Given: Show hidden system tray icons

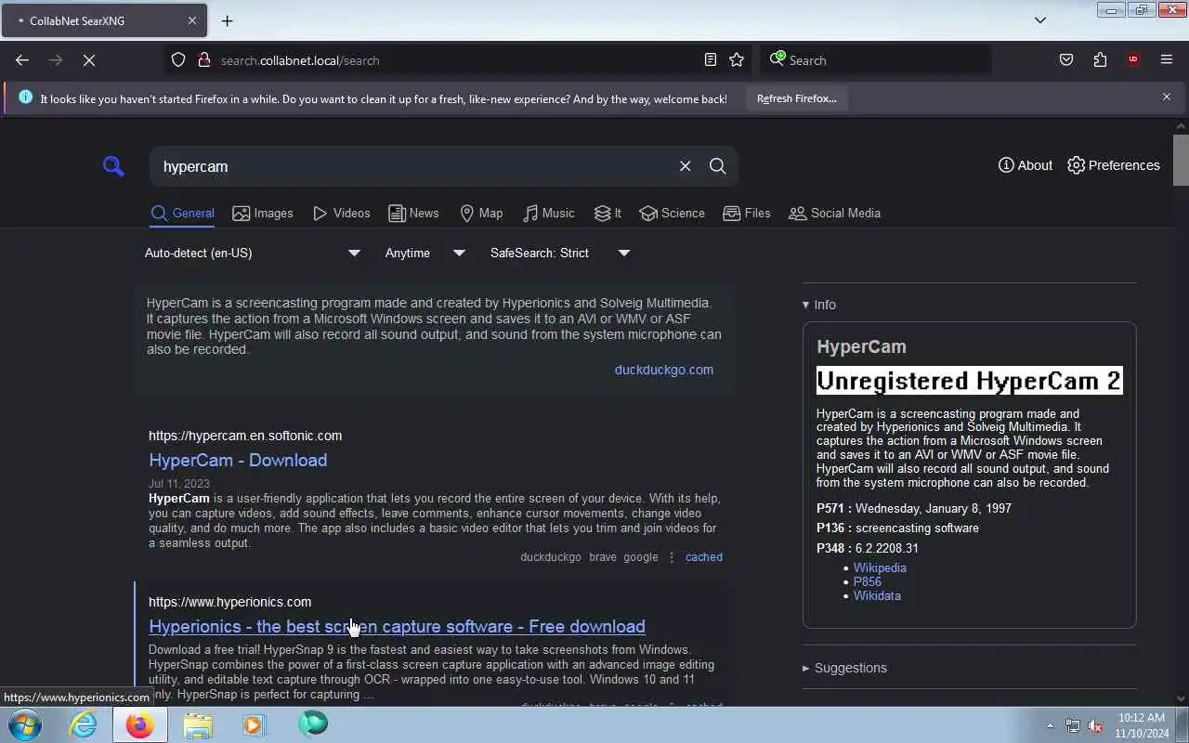Looking at the screenshot, I should [1050, 725].
